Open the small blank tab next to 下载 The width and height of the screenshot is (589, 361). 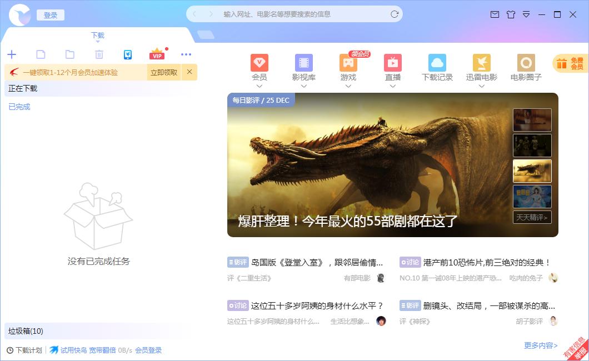pyautogui.click(x=206, y=35)
